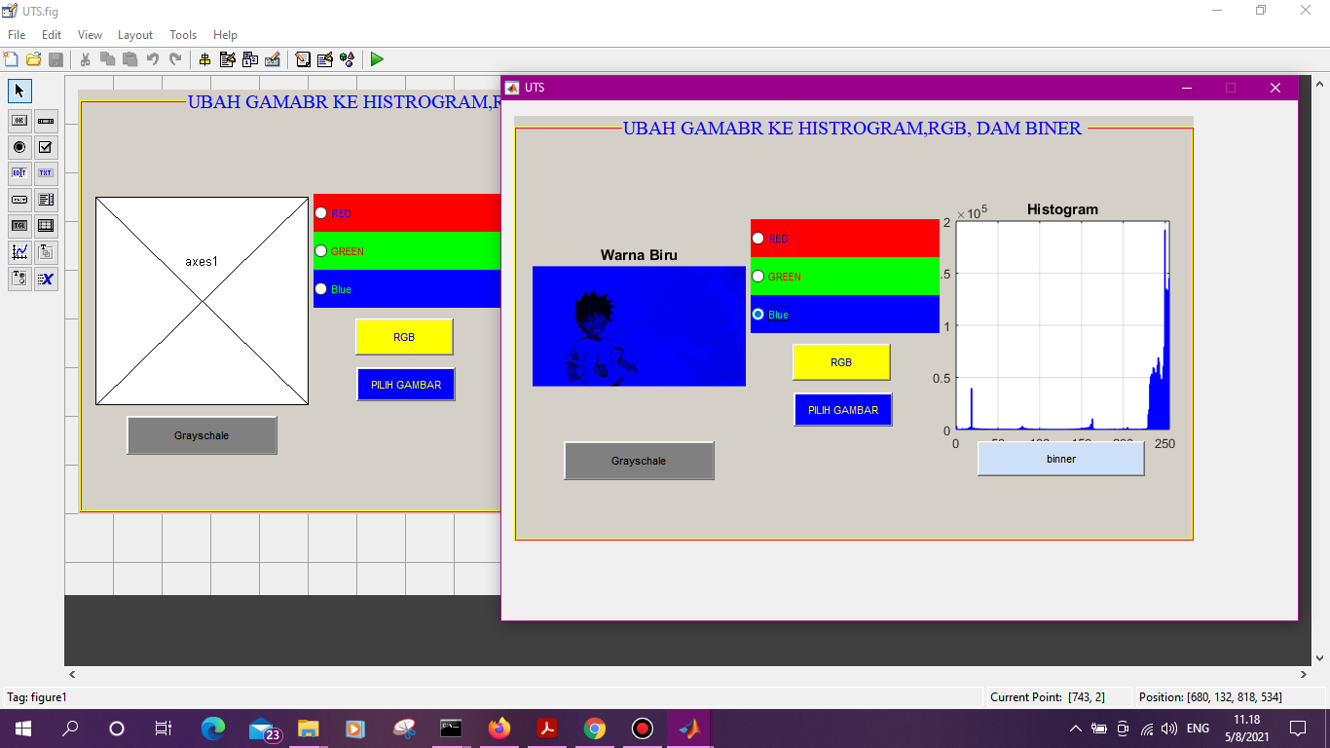Screen dimensions: 1330x748
Task: Pick the Radio Button component
Action: [19, 147]
